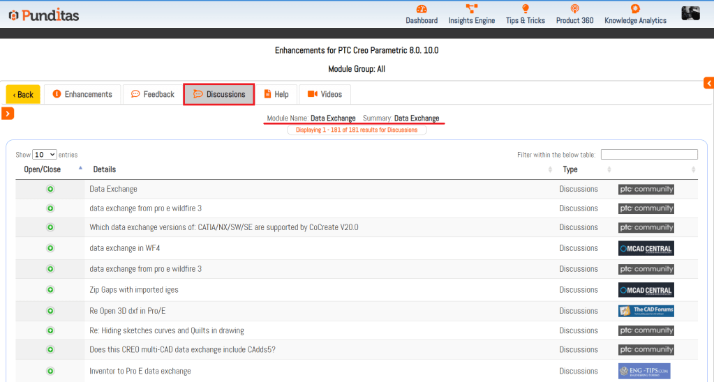This screenshot has height=382, width=714.
Task: Collapse the right orange side panel arrow
Action: point(708,83)
